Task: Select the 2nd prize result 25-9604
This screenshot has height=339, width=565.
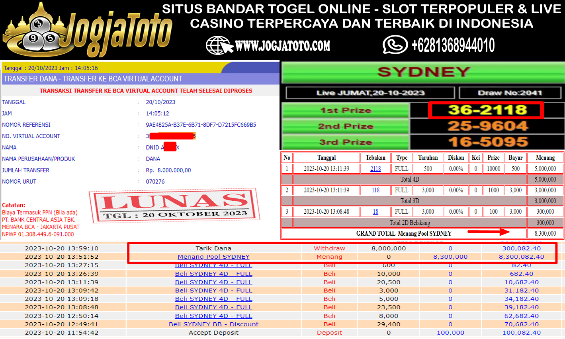Action: tap(487, 126)
